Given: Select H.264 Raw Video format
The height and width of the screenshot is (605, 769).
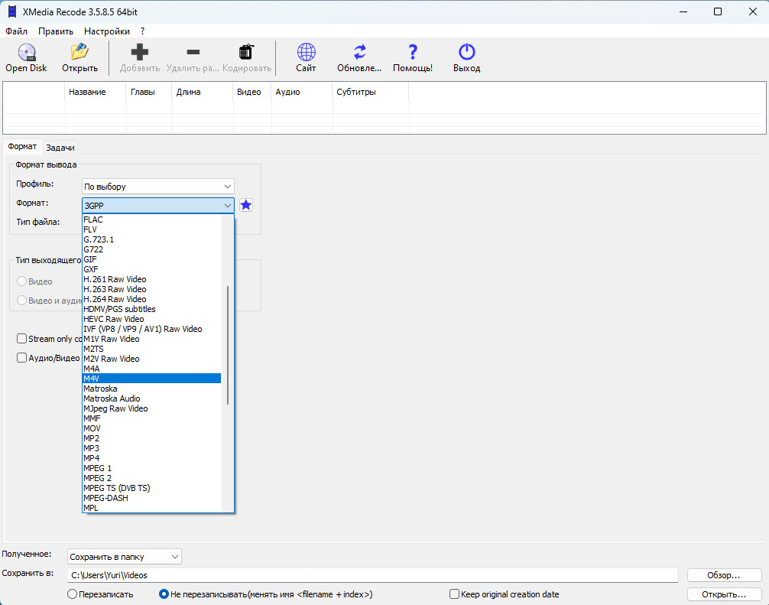Looking at the screenshot, I should pos(152,299).
